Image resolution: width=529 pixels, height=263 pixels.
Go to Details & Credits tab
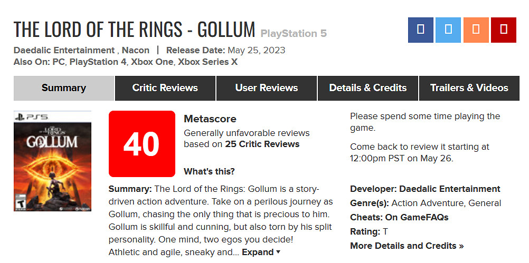pos(367,88)
